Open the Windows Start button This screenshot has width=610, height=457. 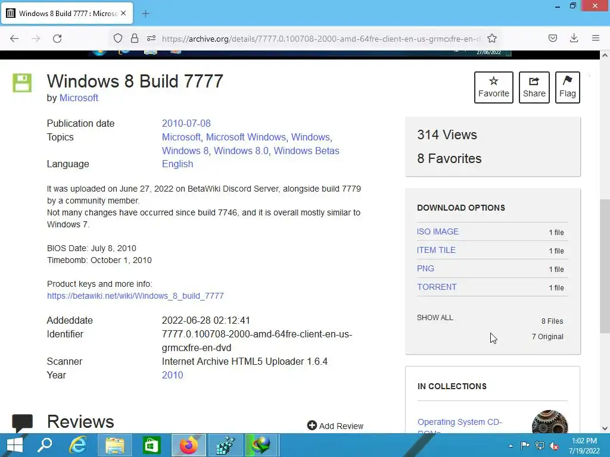pos(15,445)
